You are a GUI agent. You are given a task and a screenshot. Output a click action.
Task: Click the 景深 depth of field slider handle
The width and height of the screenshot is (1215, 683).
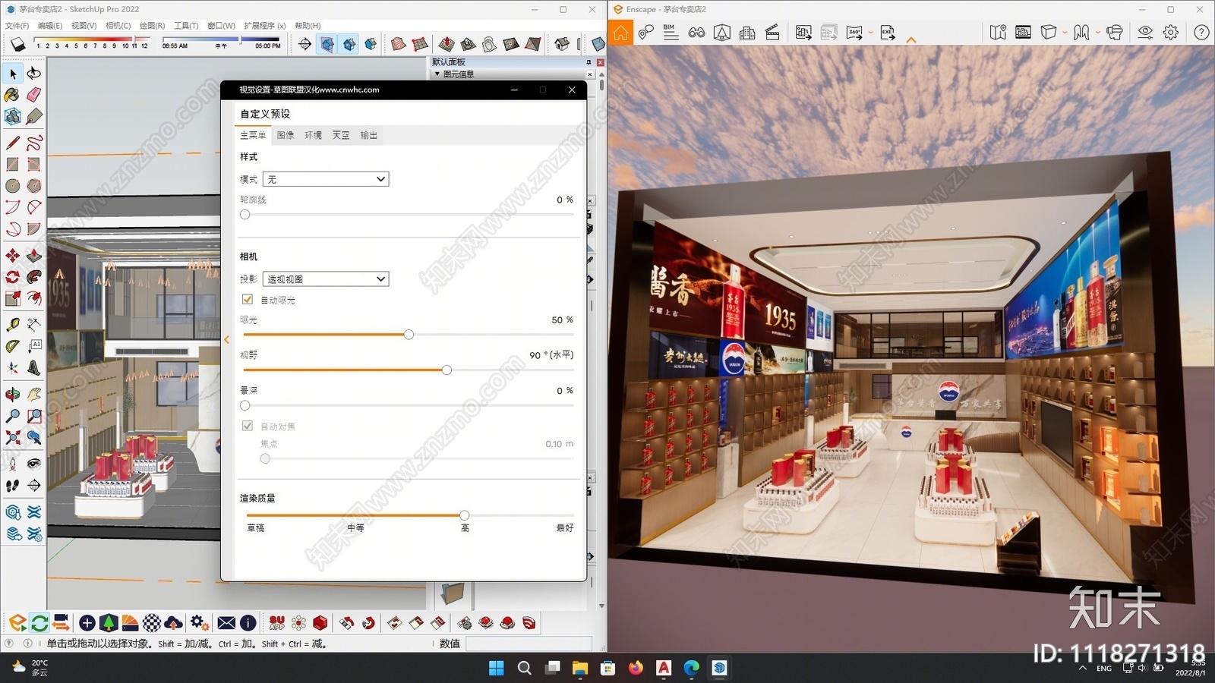click(x=245, y=406)
